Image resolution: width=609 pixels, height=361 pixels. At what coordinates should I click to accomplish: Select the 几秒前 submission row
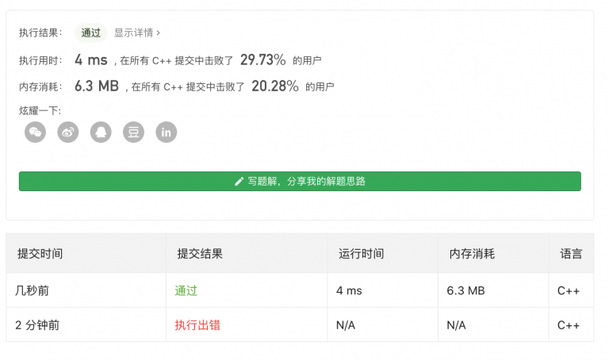click(300, 290)
